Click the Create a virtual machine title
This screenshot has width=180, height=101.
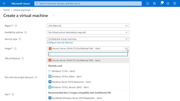click(x=26, y=16)
